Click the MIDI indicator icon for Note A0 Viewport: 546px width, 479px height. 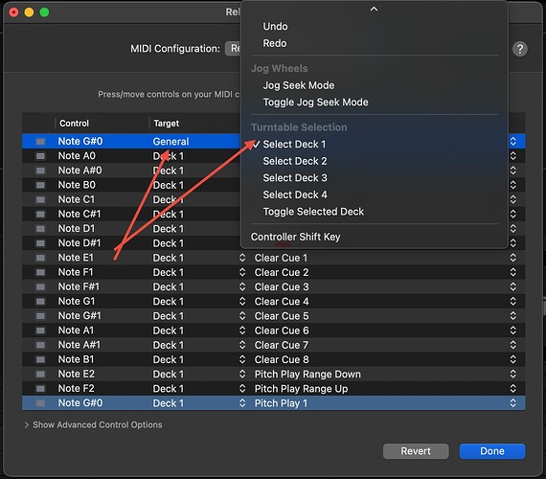point(40,156)
